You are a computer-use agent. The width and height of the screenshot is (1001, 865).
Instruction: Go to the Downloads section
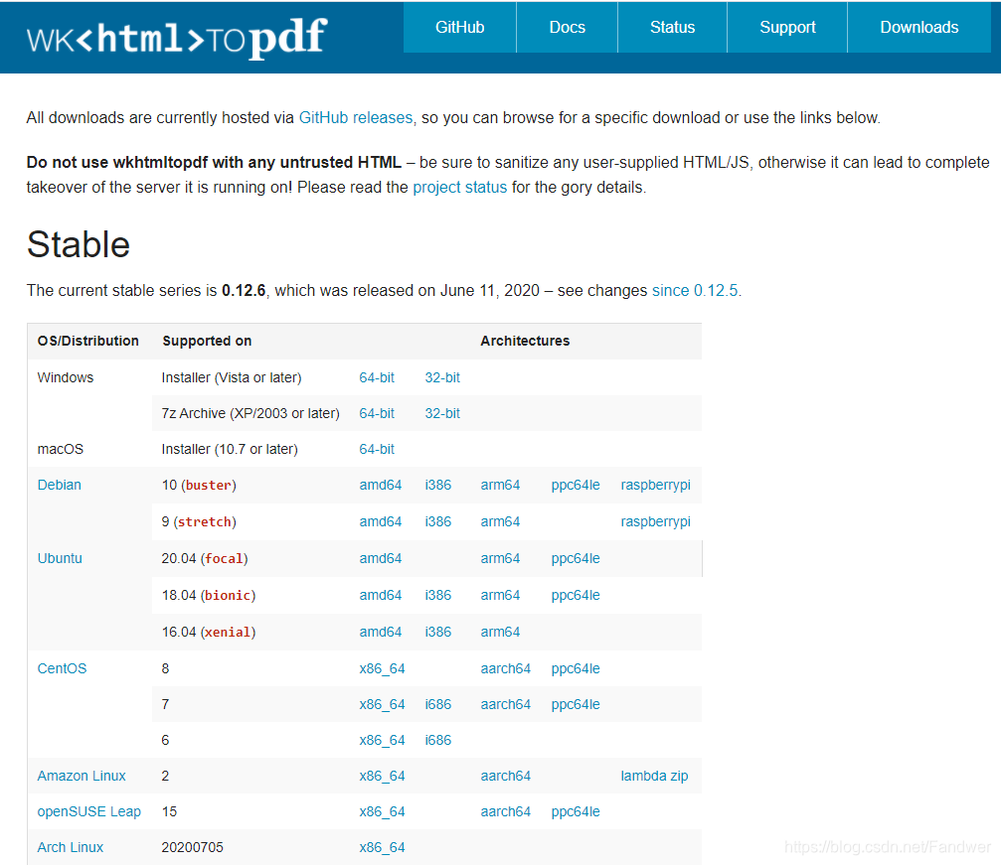(918, 27)
